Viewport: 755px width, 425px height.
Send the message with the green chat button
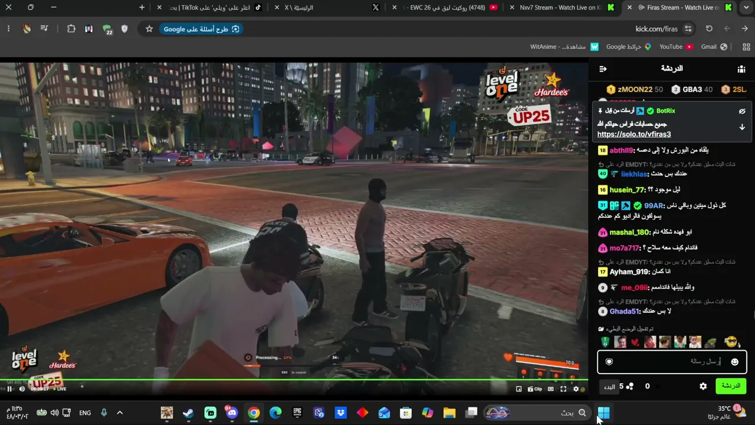[x=731, y=386]
